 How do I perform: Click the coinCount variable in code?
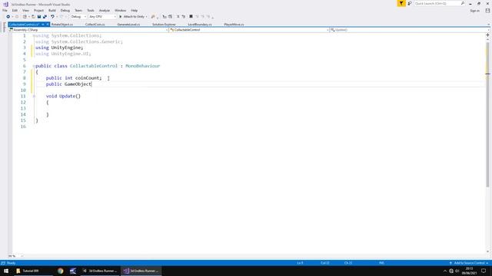(x=87, y=78)
